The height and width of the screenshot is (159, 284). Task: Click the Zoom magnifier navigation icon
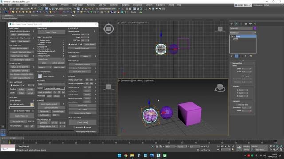270,146
